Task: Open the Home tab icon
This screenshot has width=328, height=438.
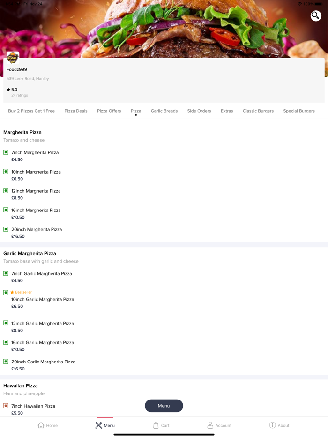Action: click(41, 425)
